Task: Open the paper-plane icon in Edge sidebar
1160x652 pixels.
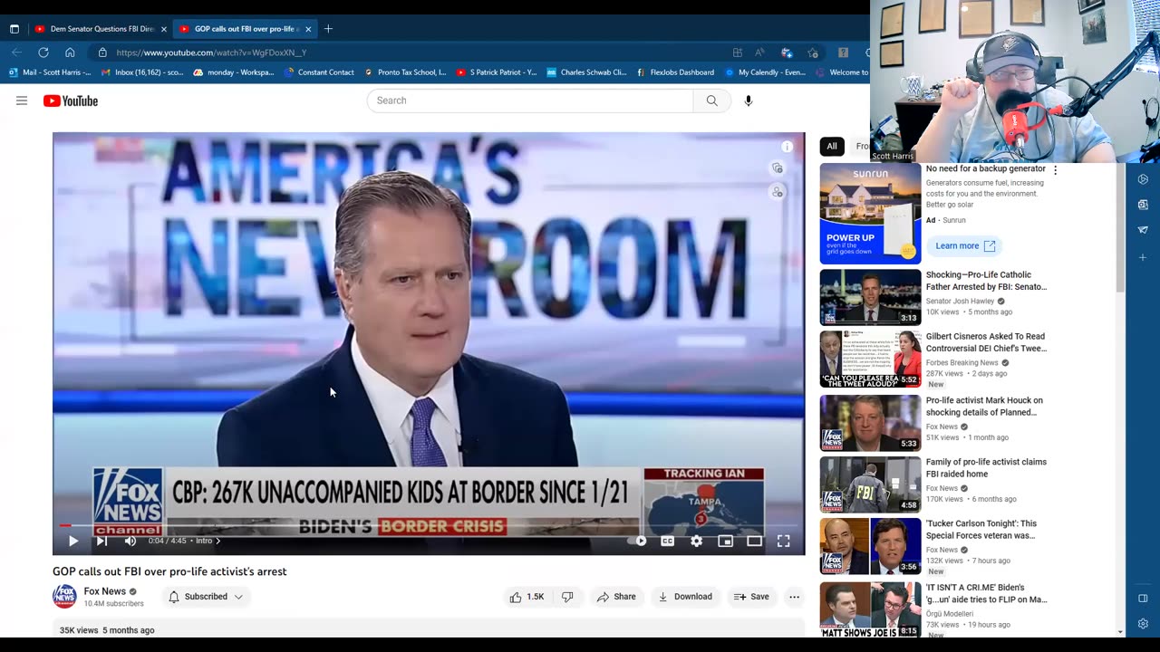Action: point(1143,230)
